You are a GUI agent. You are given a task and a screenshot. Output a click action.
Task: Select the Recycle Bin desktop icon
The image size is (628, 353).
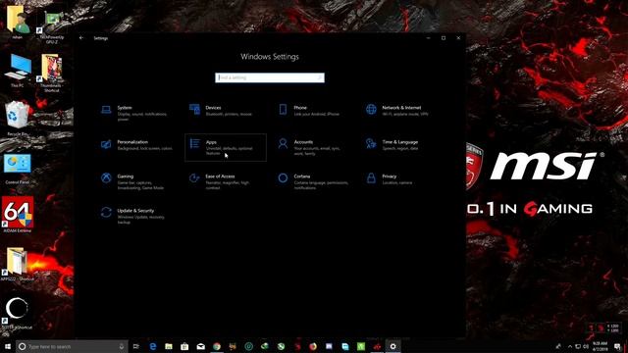tap(18, 119)
